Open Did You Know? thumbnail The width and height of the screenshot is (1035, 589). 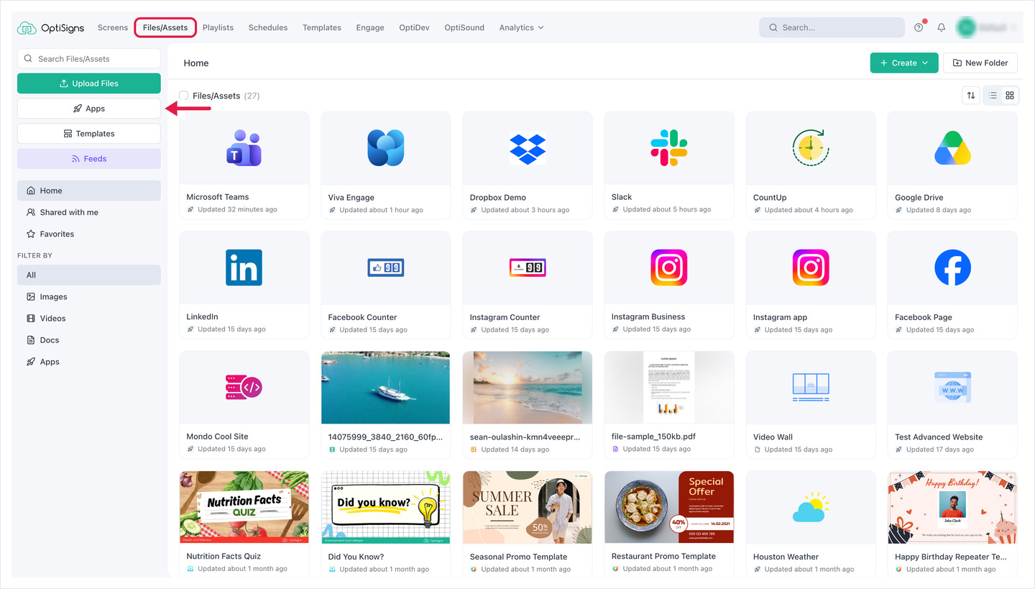pyautogui.click(x=386, y=507)
